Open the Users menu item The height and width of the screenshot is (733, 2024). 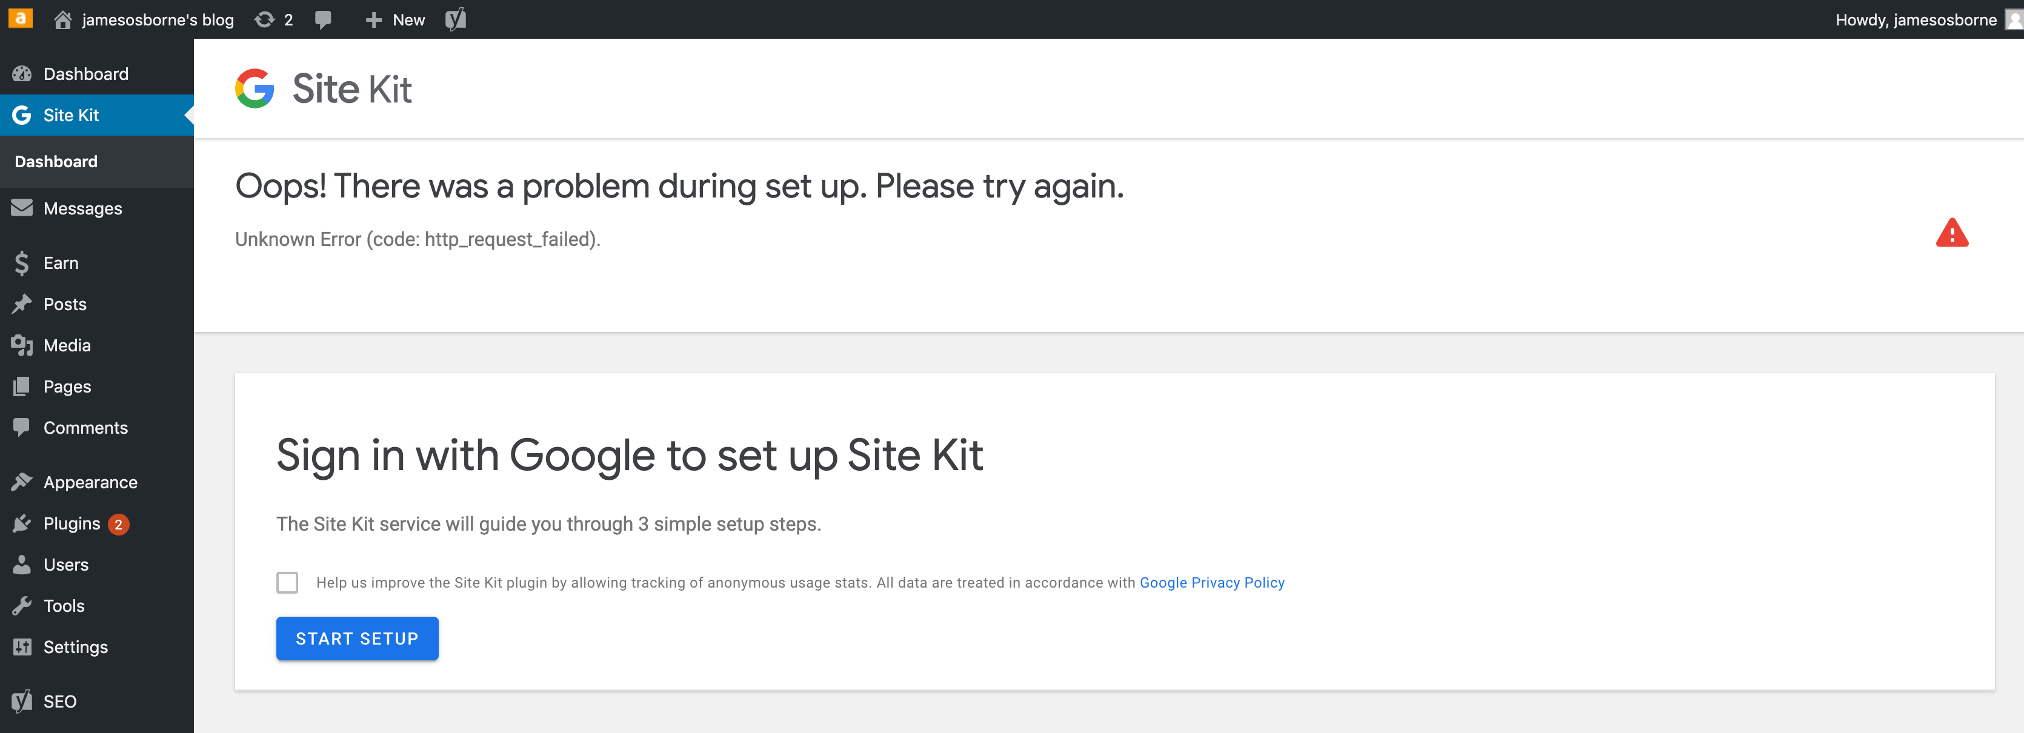click(x=96, y=564)
